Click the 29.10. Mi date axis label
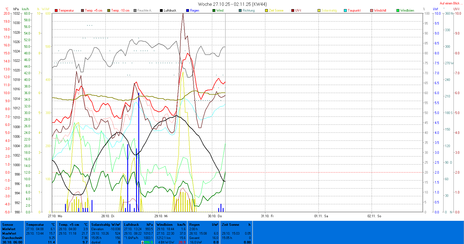This screenshot has width=464, height=244. pos(161,216)
